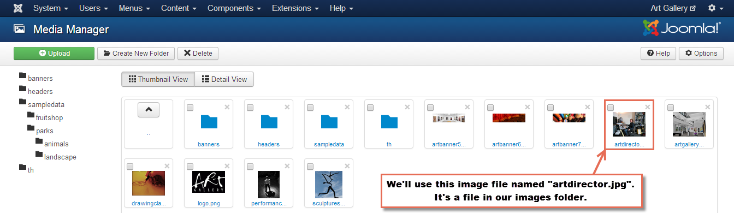Click the artgallery image thumbnail

(x=689, y=124)
